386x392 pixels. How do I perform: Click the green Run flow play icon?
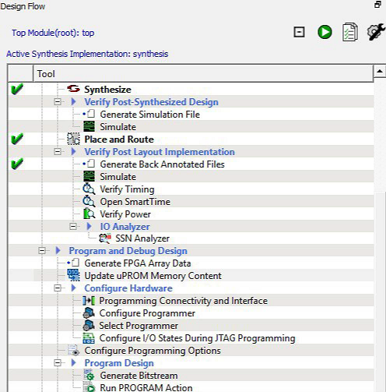(x=325, y=32)
